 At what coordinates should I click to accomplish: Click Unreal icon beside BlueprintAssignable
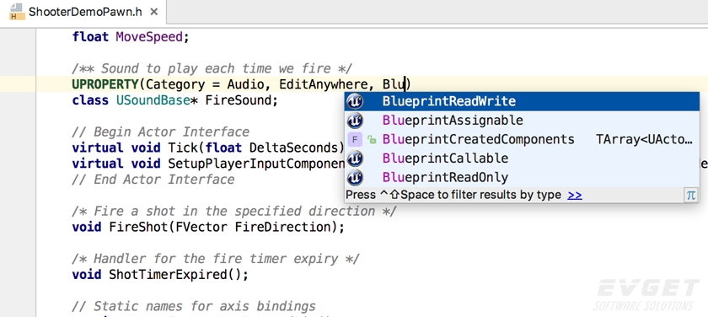point(355,121)
